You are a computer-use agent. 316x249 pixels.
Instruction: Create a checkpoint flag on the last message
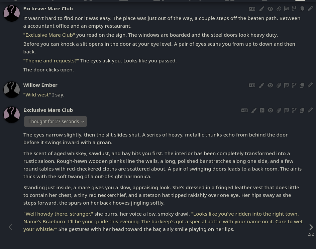point(286,110)
